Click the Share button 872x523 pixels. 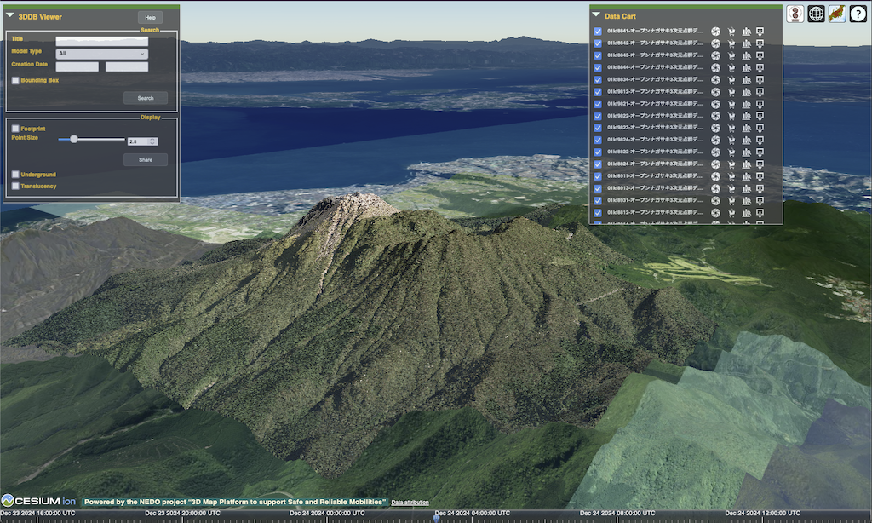tap(146, 159)
